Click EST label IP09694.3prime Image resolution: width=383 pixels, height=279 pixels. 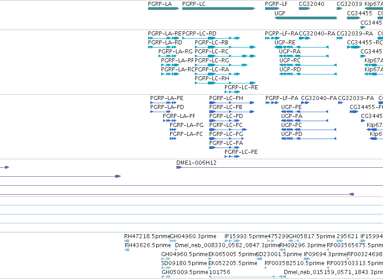(325, 254)
